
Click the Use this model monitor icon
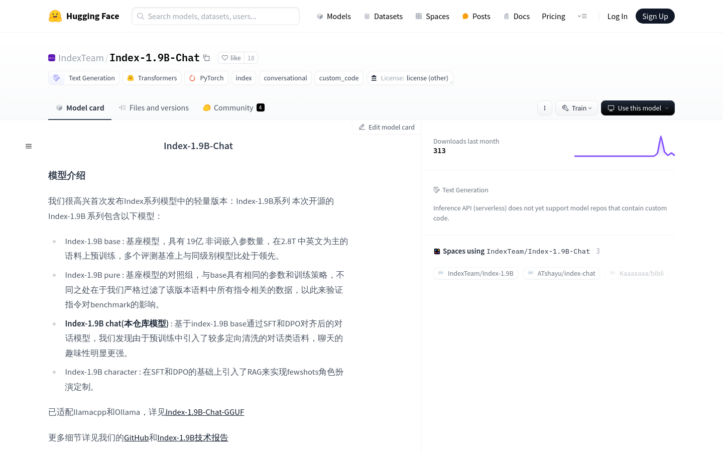(611, 108)
